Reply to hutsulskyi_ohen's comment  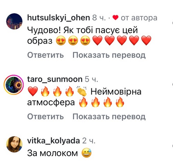pyautogui.click(x=45, y=55)
